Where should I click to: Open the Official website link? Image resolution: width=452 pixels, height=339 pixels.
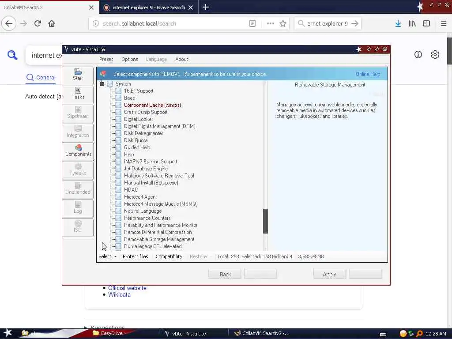coord(127,288)
